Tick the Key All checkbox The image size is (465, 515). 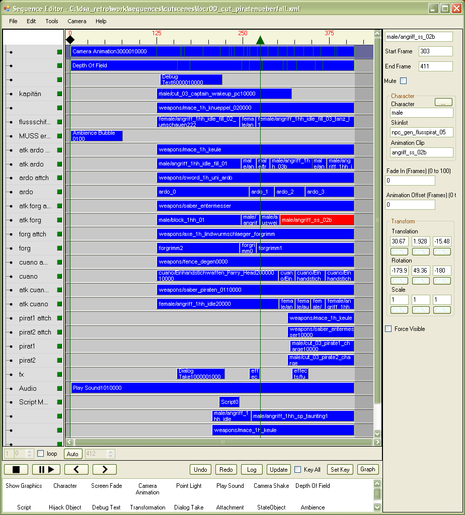click(297, 470)
